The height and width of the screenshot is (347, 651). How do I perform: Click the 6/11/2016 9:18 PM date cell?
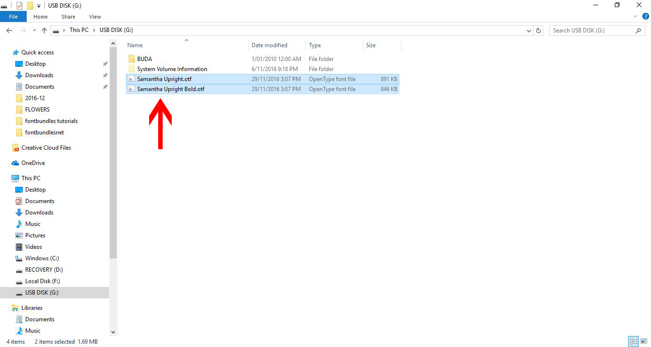click(x=275, y=69)
